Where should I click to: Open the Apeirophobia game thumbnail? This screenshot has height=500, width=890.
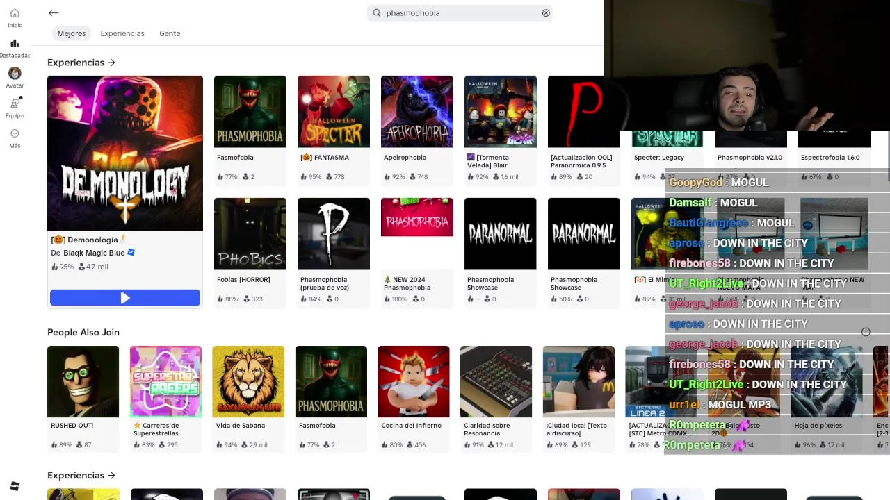coord(417,111)
